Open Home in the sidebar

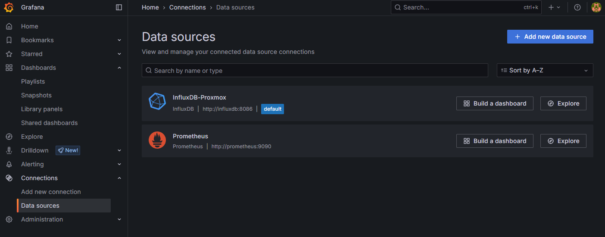click(30, 26)
